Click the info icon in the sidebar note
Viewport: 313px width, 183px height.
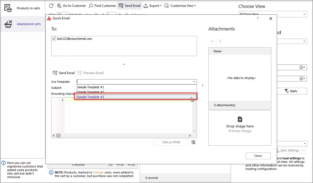pos(4,163)
